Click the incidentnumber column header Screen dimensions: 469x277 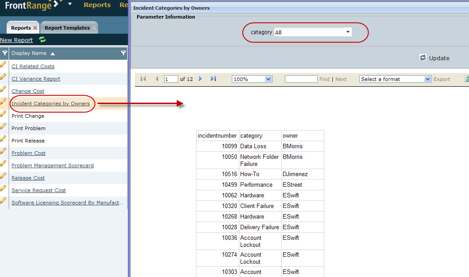tap(217, 136)
